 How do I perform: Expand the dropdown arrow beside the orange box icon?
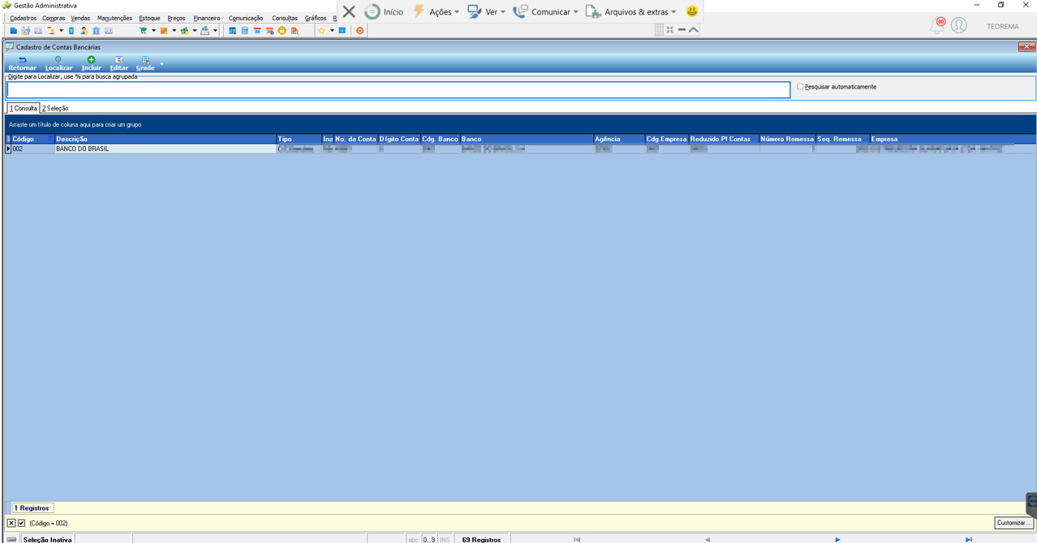coord(174,31)
